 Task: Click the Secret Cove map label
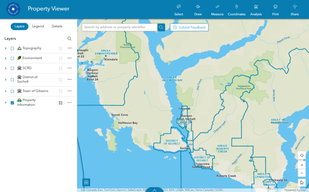tap(119, 115)
